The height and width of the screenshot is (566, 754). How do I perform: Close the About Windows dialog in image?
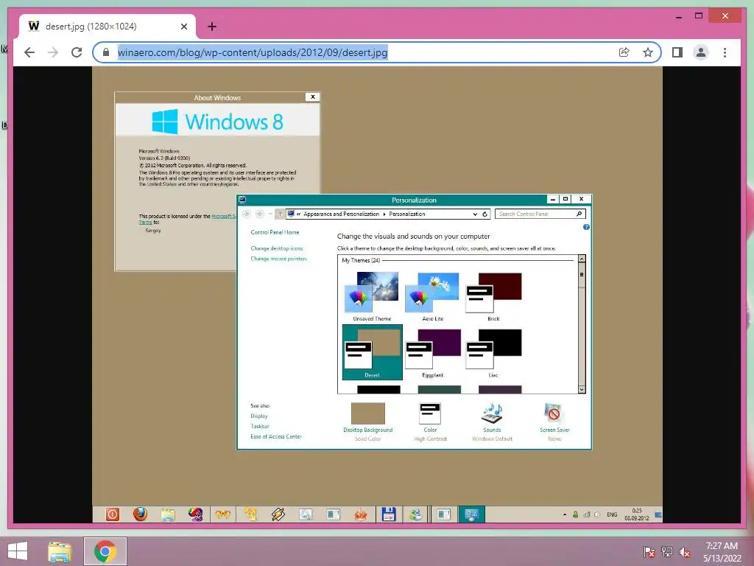[312, 97]
